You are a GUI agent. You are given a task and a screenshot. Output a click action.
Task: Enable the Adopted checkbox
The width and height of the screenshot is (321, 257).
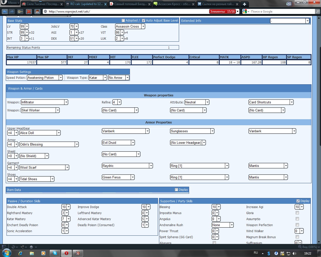point(123,21)
